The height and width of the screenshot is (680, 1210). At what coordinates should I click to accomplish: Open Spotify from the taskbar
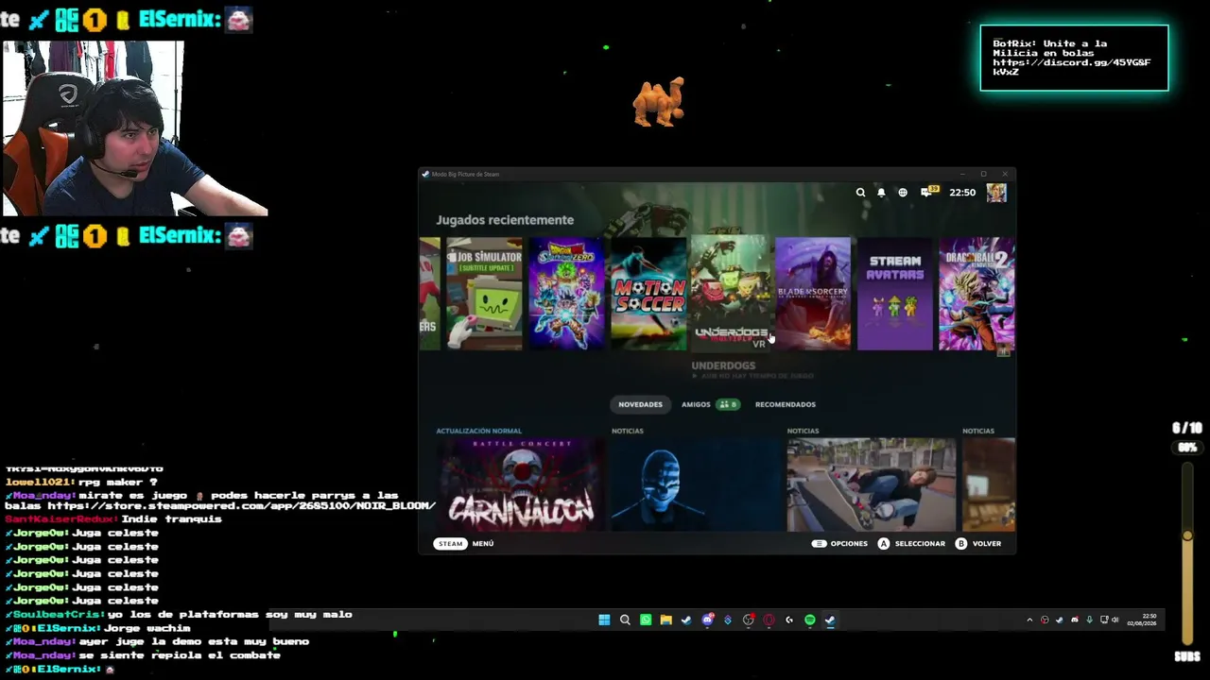tap(810, 620)
